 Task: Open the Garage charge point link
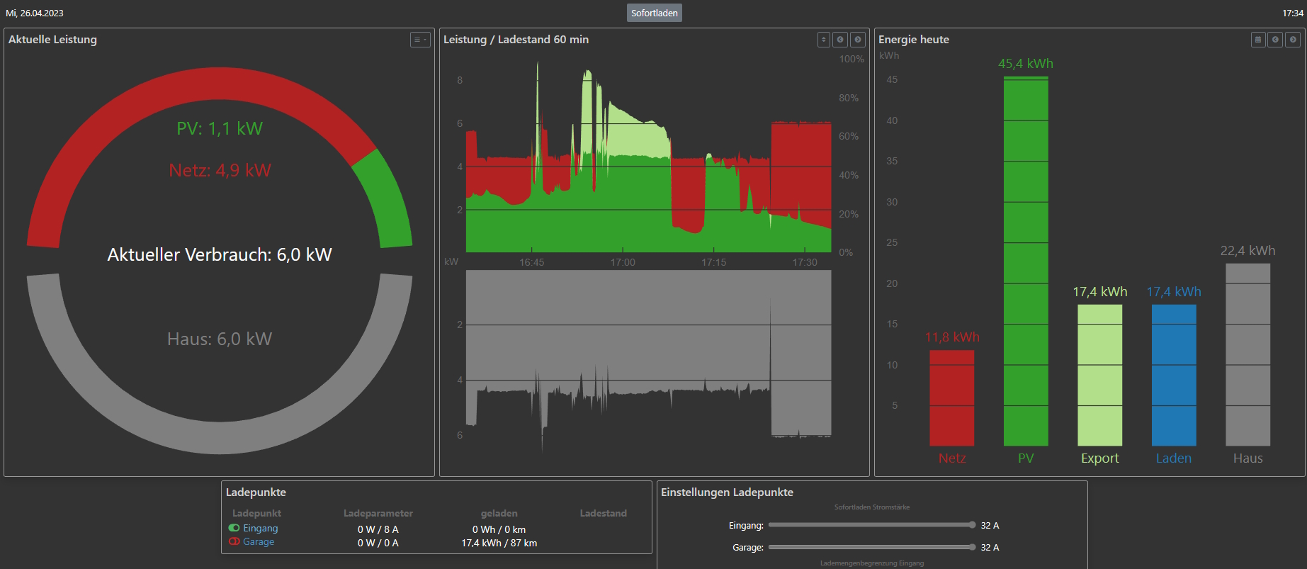259,541
